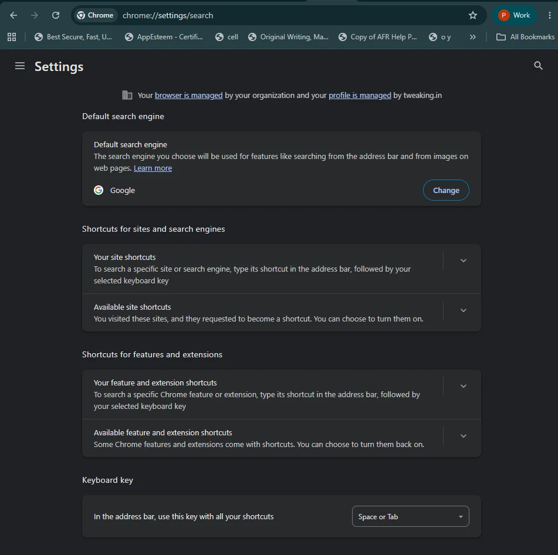This screenshot has width=558, height=555.
Task: Expand 'Available site shortcuts' section
Action: coord(464,310)
